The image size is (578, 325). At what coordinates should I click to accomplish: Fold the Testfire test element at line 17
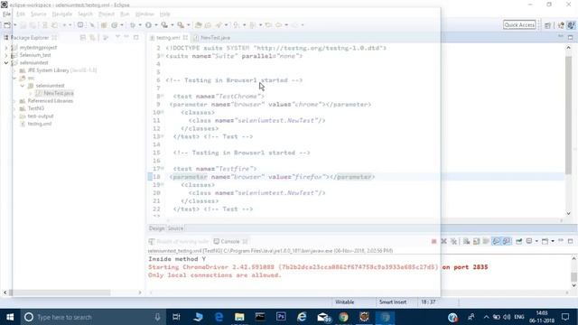(x=163, y=168)
